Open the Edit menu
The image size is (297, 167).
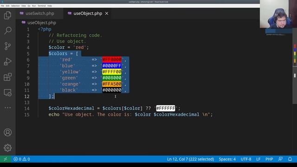point(7,6)
